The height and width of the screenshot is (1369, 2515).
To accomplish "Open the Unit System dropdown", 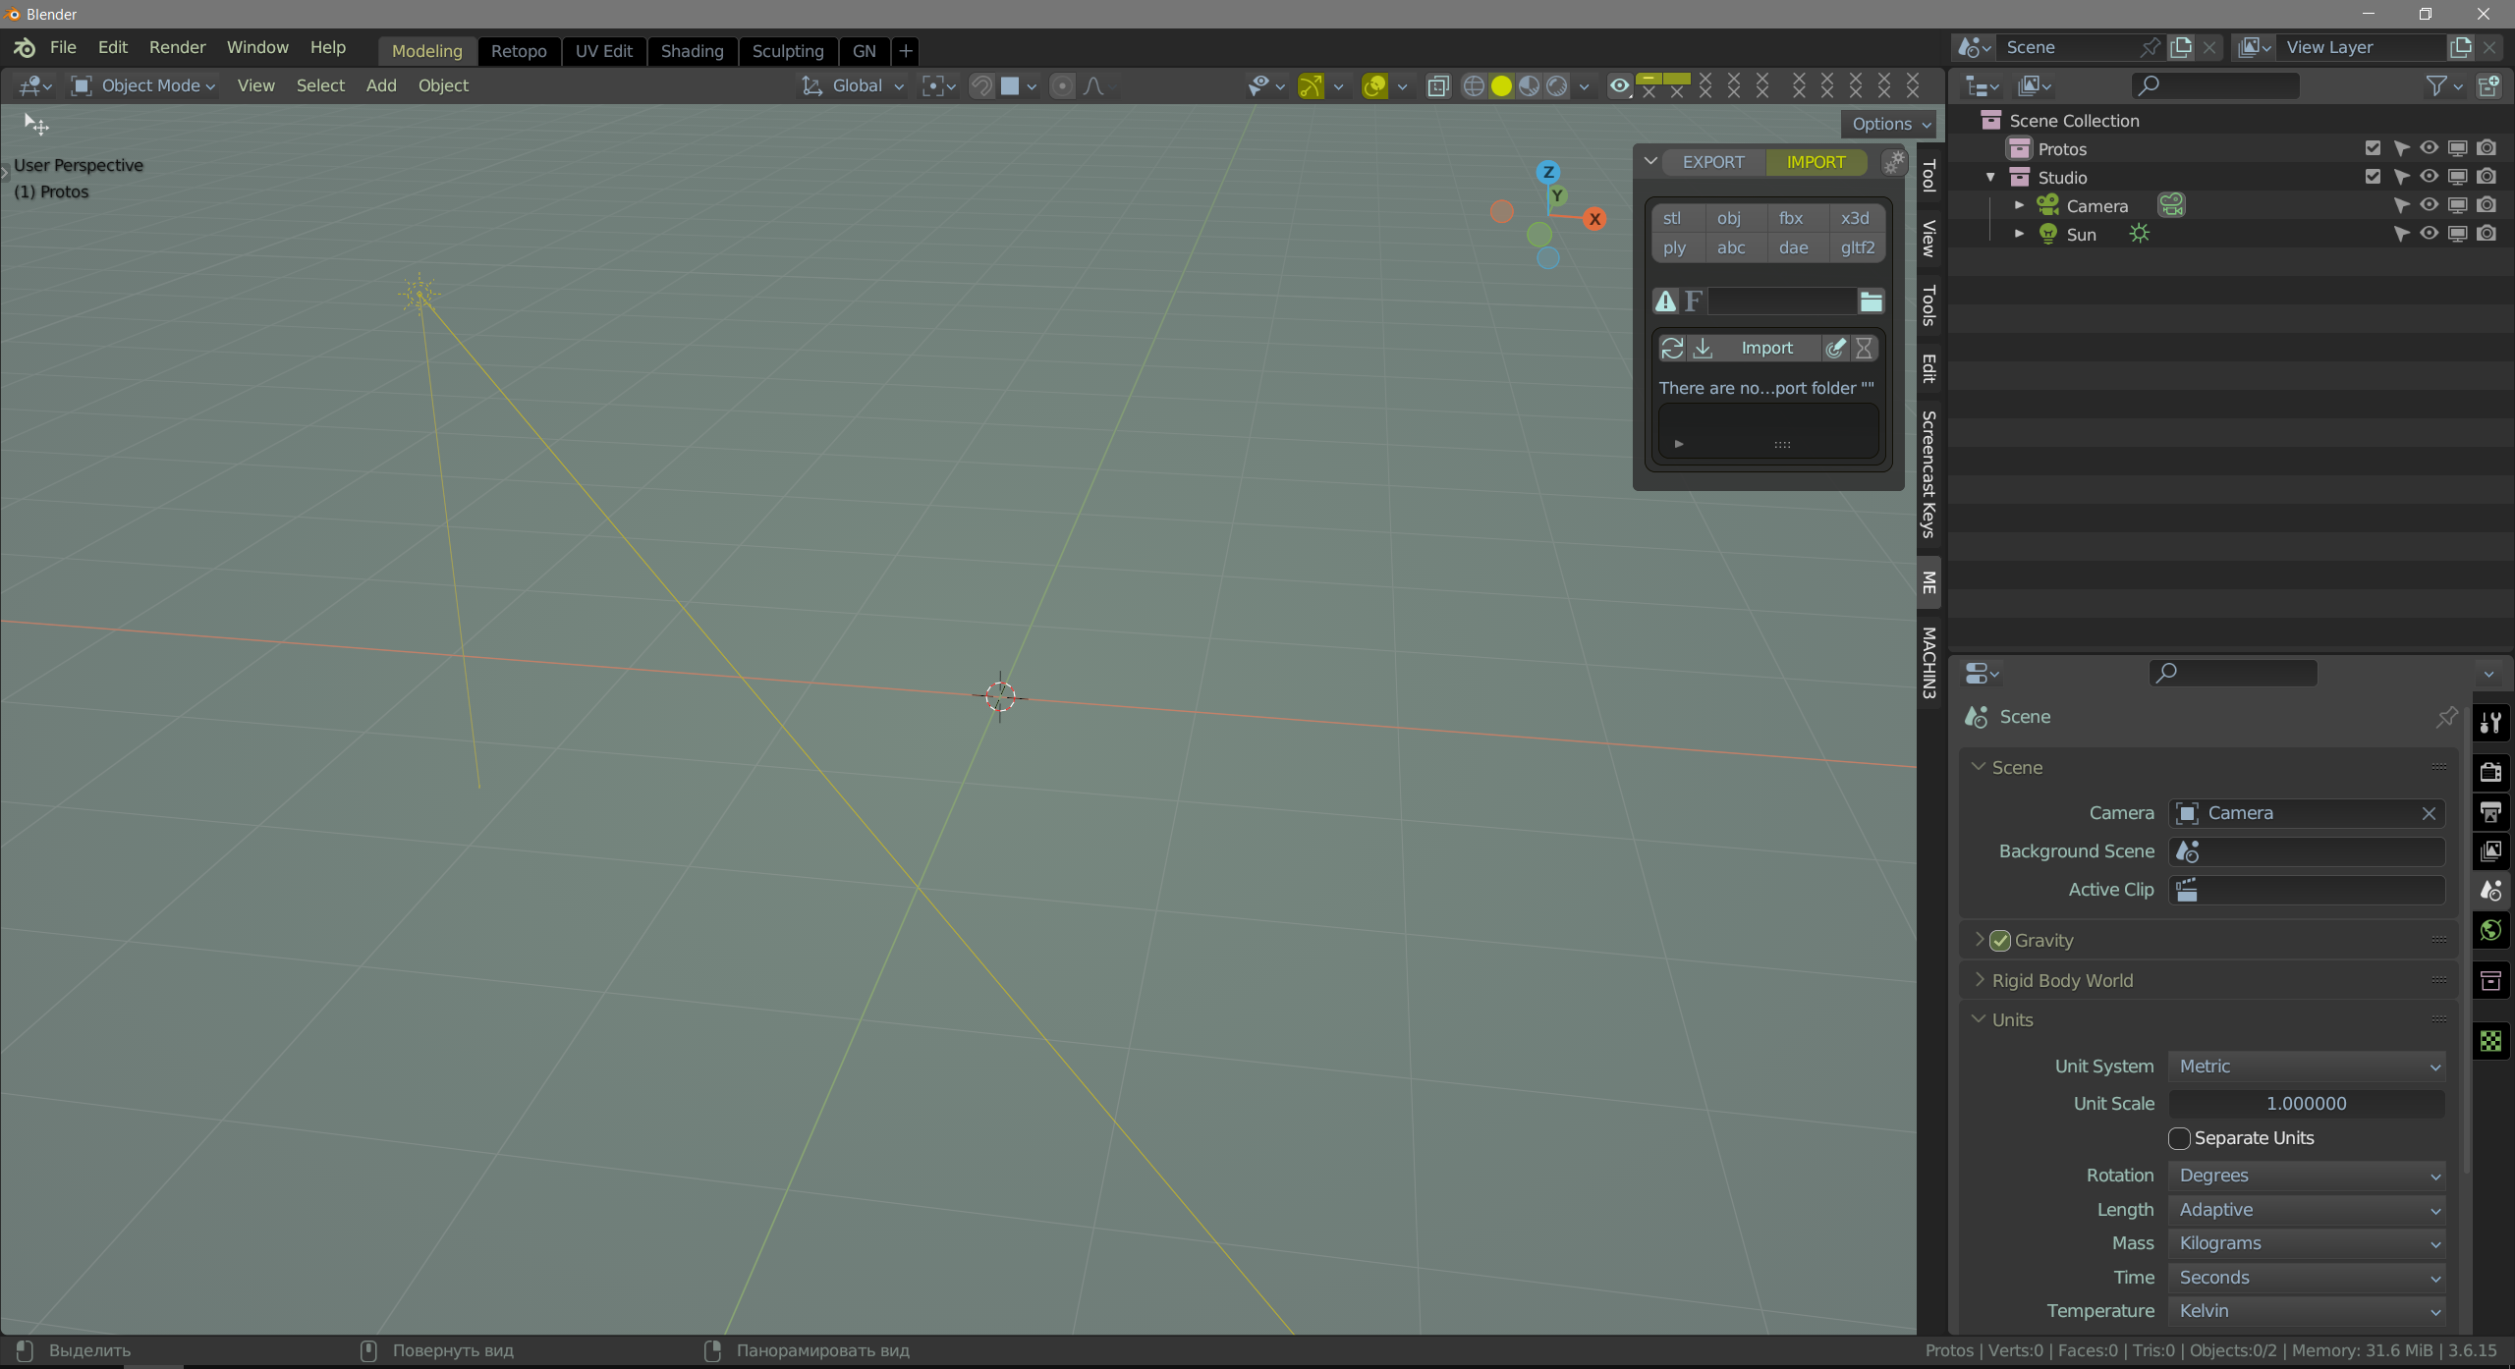I will 2306,1067.
